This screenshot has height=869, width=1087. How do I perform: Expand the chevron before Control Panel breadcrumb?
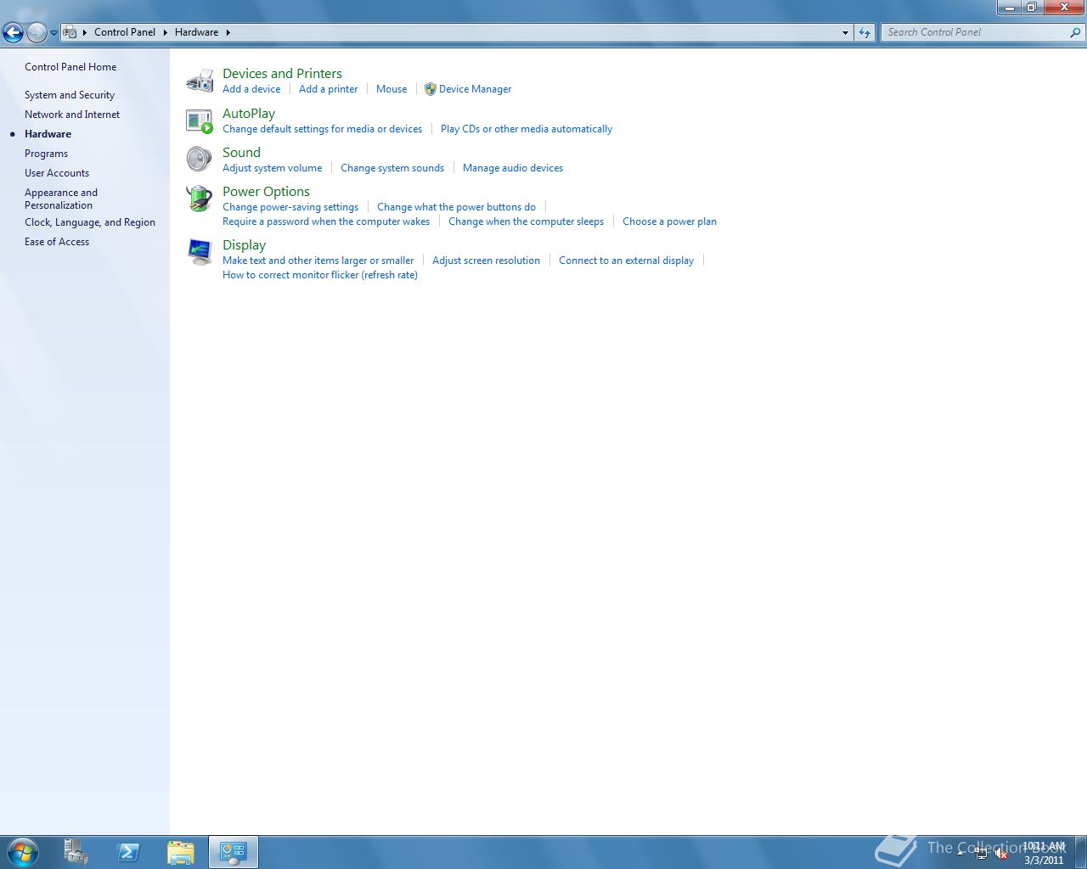[85, 32]
